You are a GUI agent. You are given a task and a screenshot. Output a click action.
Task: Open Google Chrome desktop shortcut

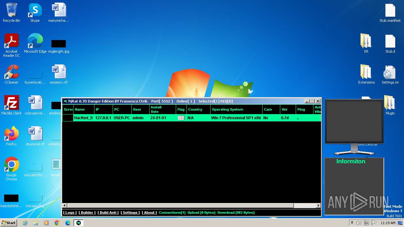tap(11, 169)
